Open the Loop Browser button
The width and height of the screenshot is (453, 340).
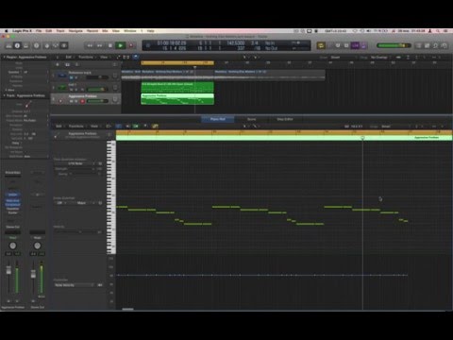[436, 45]
